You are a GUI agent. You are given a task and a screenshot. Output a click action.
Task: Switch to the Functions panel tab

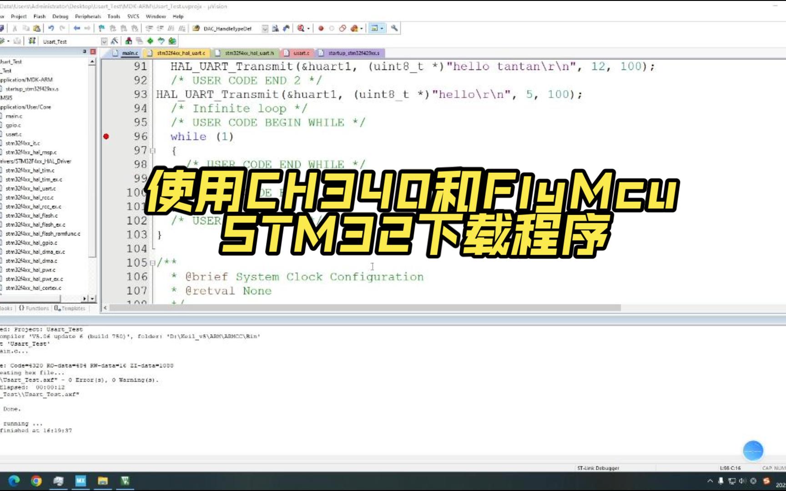(34, 308)
